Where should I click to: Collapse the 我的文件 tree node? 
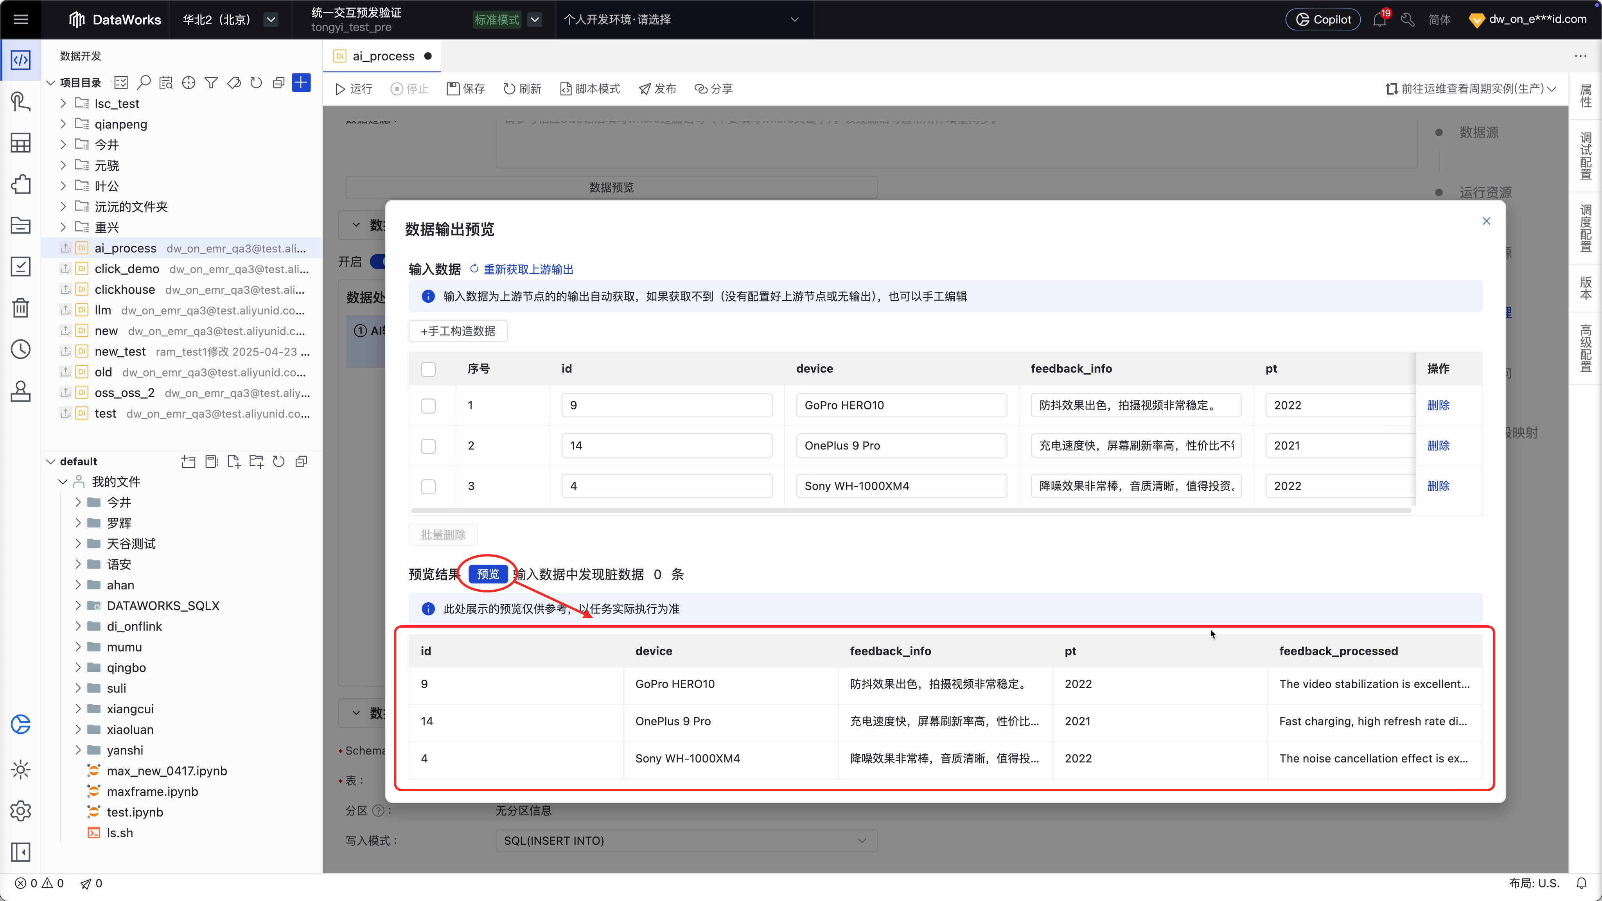[63, 482]
